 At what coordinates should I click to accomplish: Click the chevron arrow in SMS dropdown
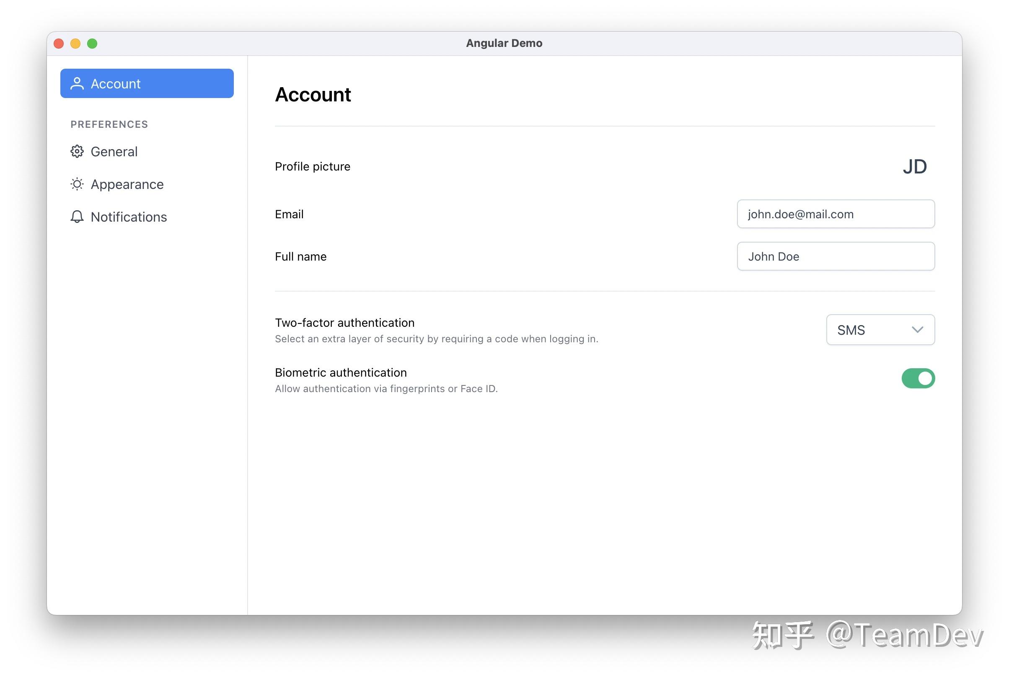(917, 330)
